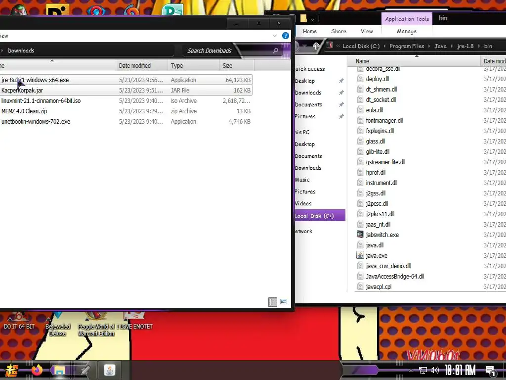Unpin Desktop from Quick access

pos(341,81)
